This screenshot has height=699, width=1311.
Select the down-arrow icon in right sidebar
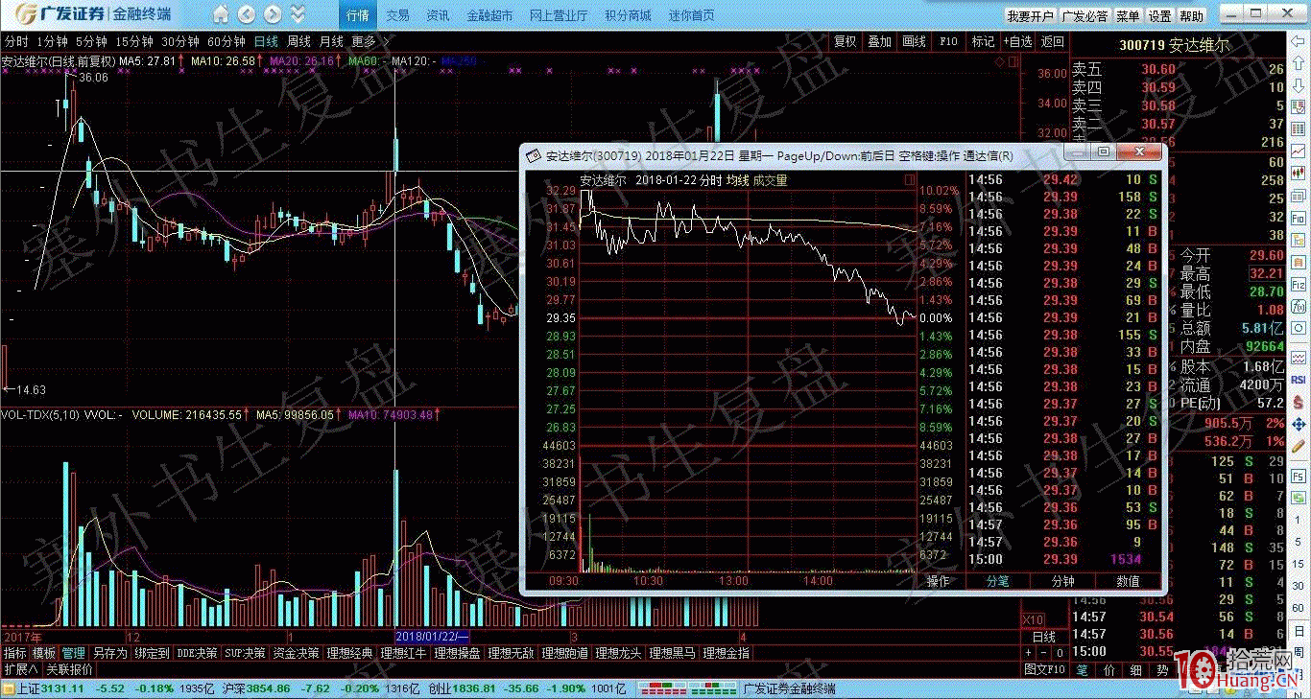(1299, 85)
